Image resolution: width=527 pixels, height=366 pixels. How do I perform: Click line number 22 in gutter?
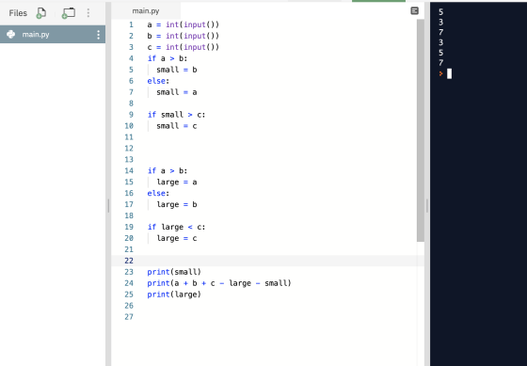point(129,261)
